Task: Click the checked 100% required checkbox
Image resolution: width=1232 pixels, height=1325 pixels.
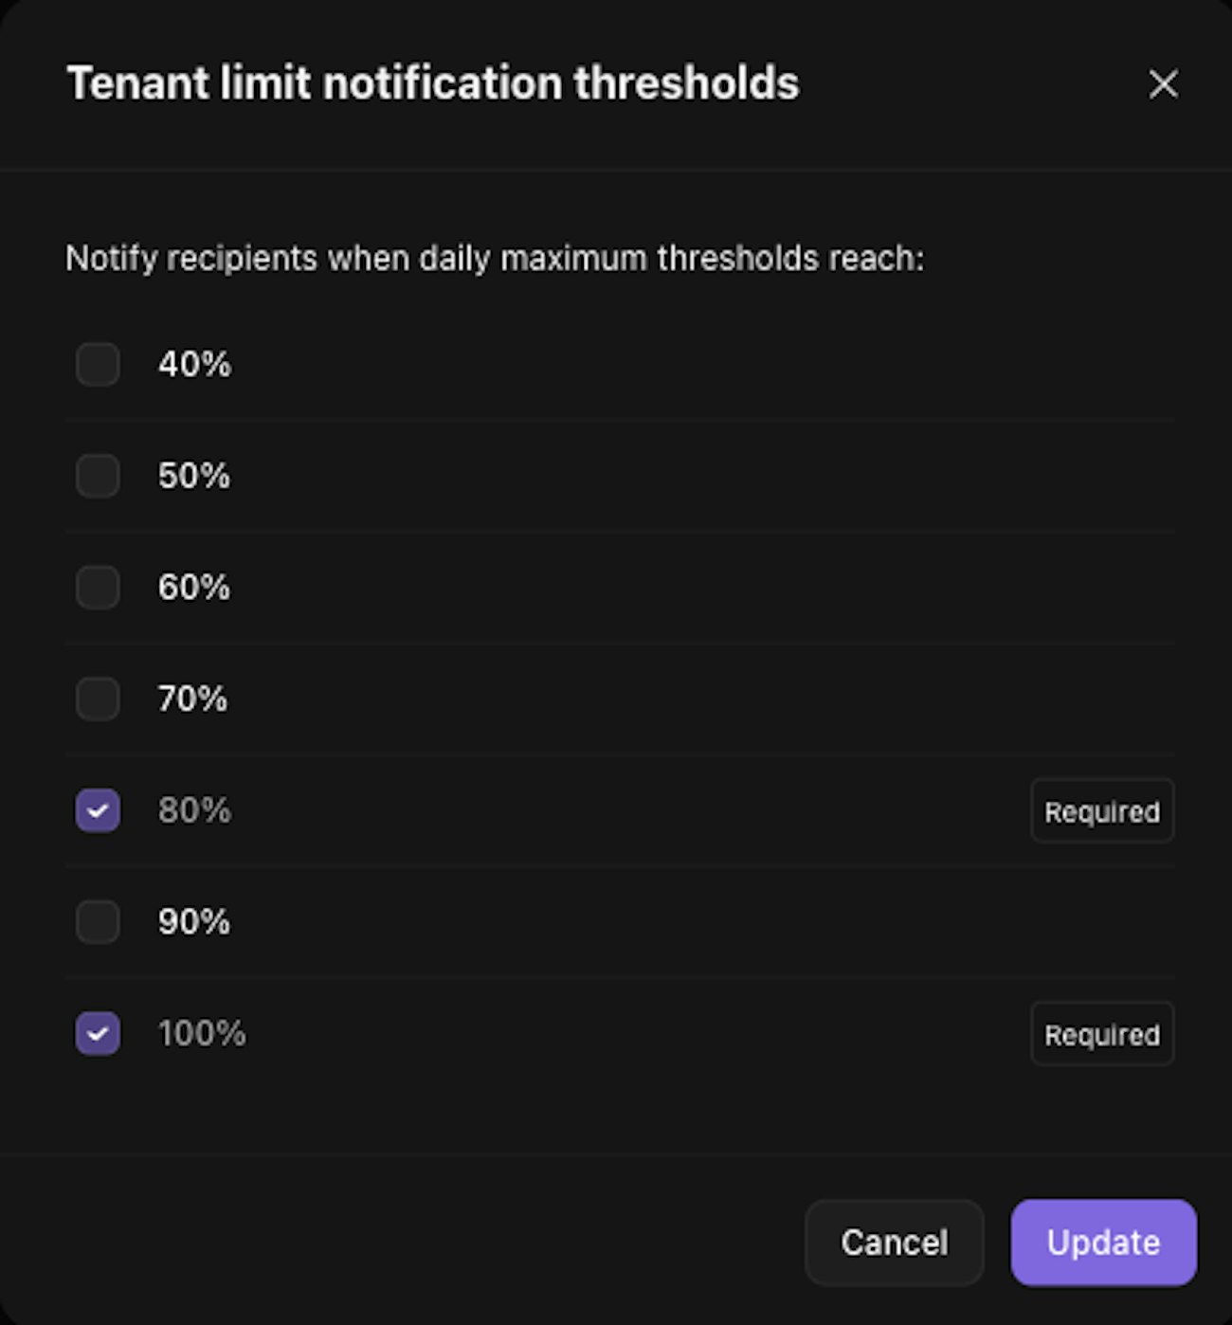Action: 98,1034
